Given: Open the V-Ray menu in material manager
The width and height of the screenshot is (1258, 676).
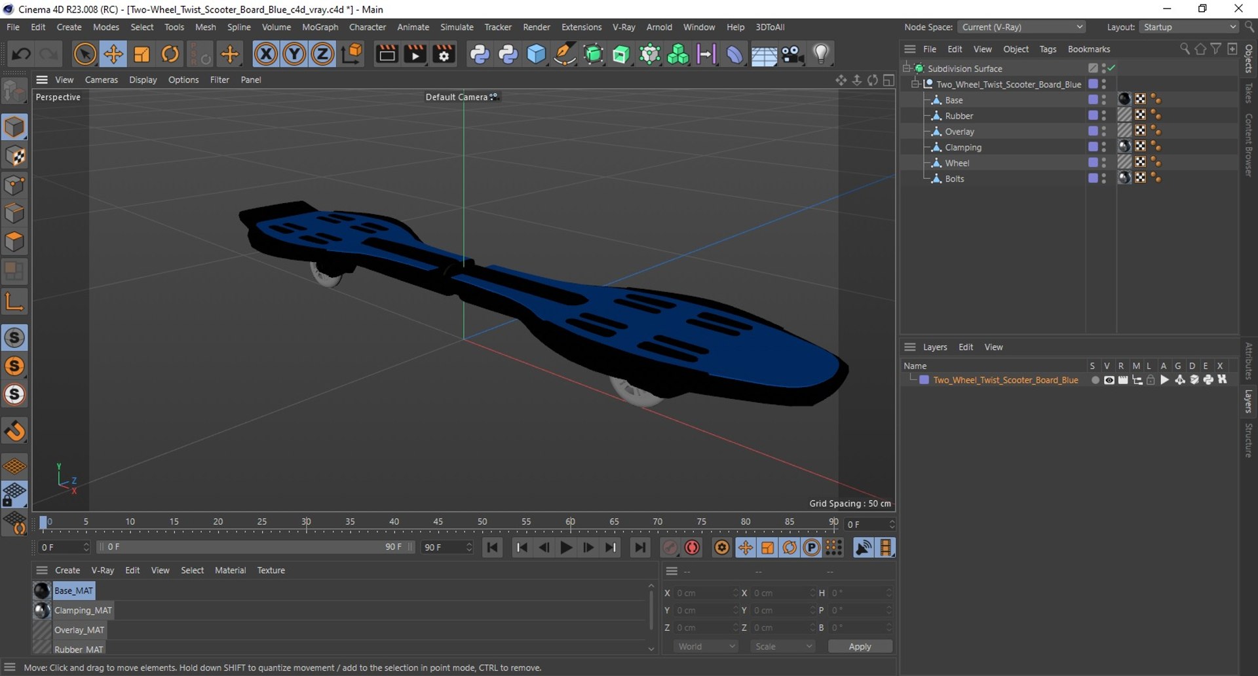Looking at the screenshot, I should [x=103, y=571].
